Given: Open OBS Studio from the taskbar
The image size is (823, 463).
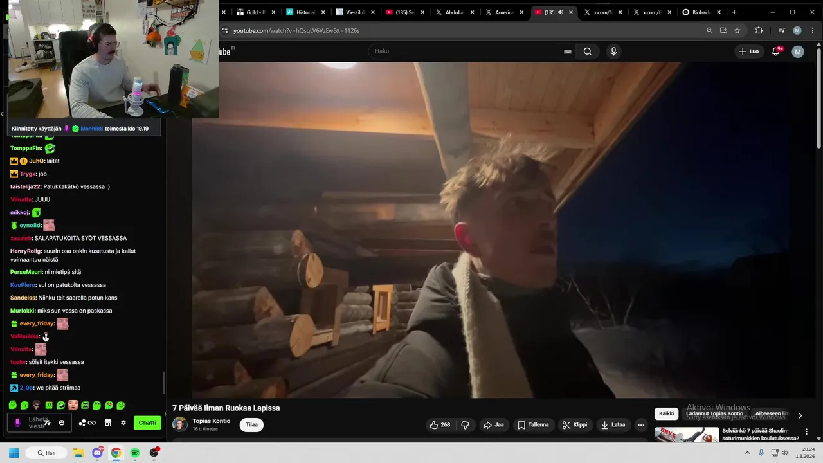Looking at the screenshot, I should pos(154,453).
